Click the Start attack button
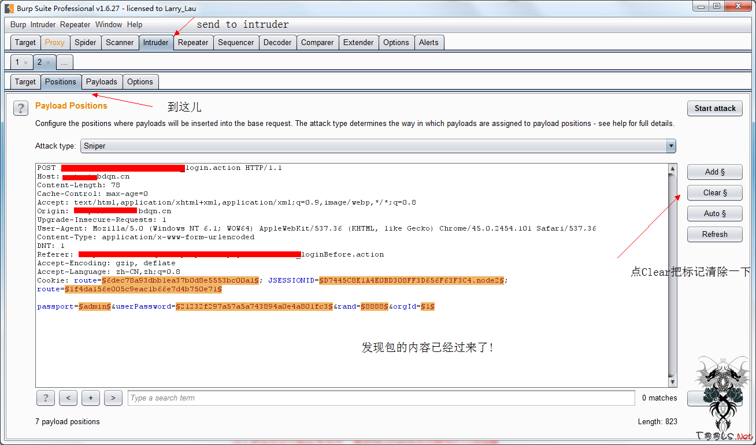The image size is (756, 445). (x=715, y=108)
